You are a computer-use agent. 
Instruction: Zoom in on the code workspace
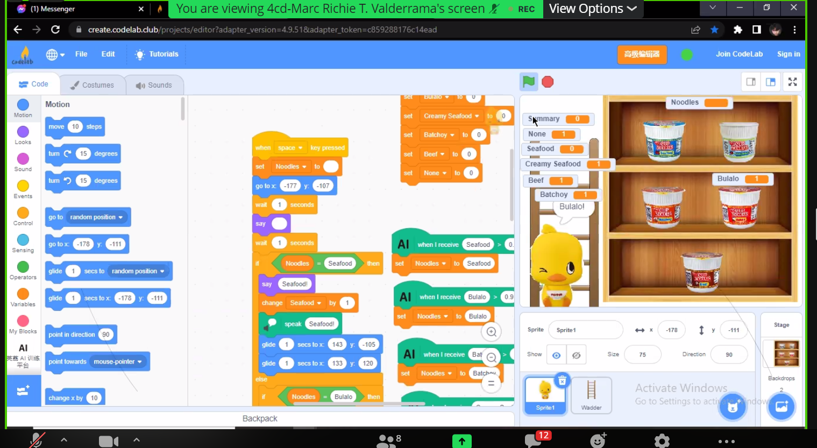pos(491,332)
